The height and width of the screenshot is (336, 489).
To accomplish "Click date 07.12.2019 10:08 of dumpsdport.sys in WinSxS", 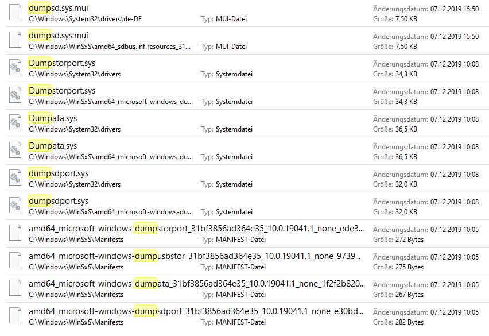I will click(x=455, y=202).
